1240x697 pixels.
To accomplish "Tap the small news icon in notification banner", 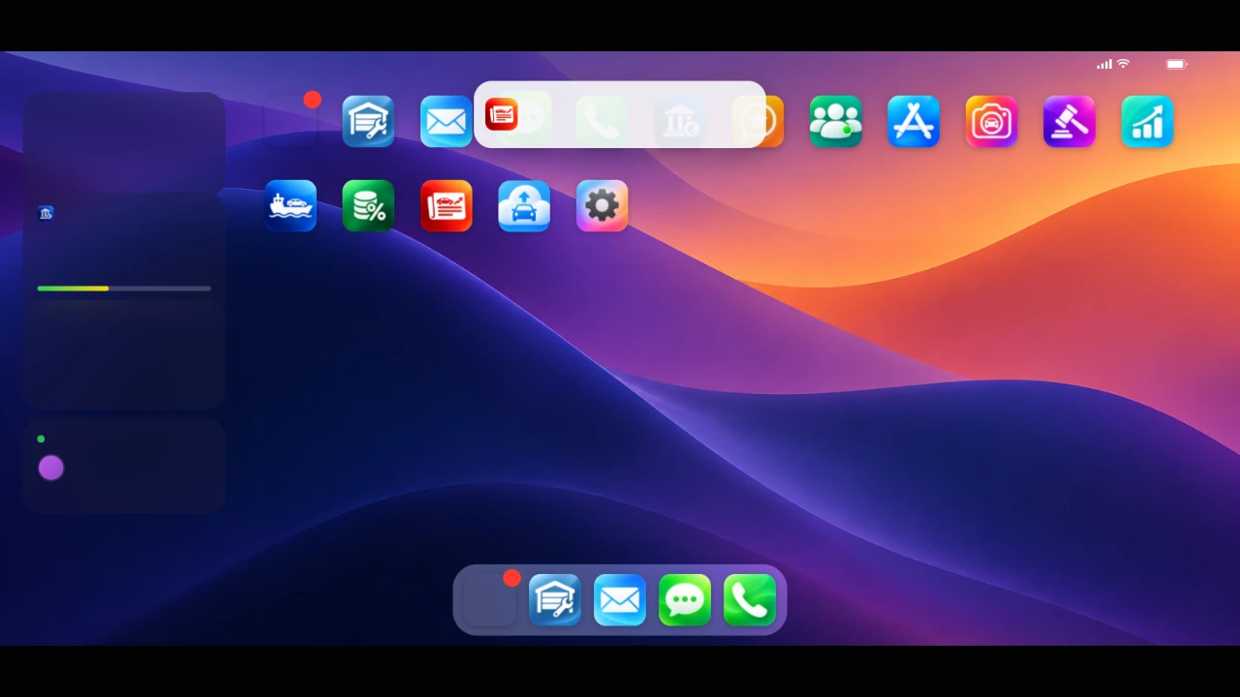I will pos(502,114).
